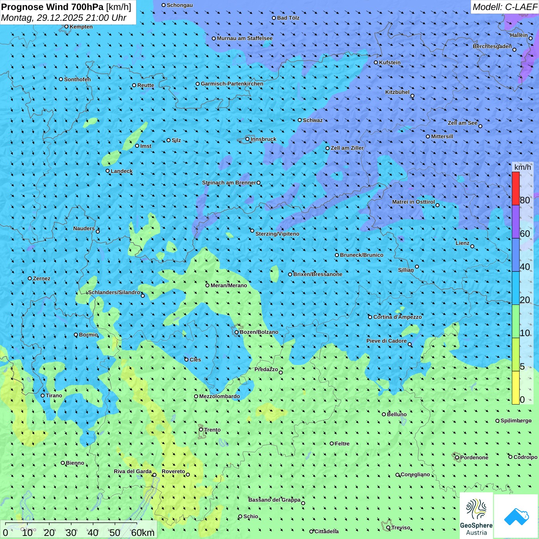Screen dimensions: 539x539
Task: Click the 'Kitzbühel' label
Action: 397,92
